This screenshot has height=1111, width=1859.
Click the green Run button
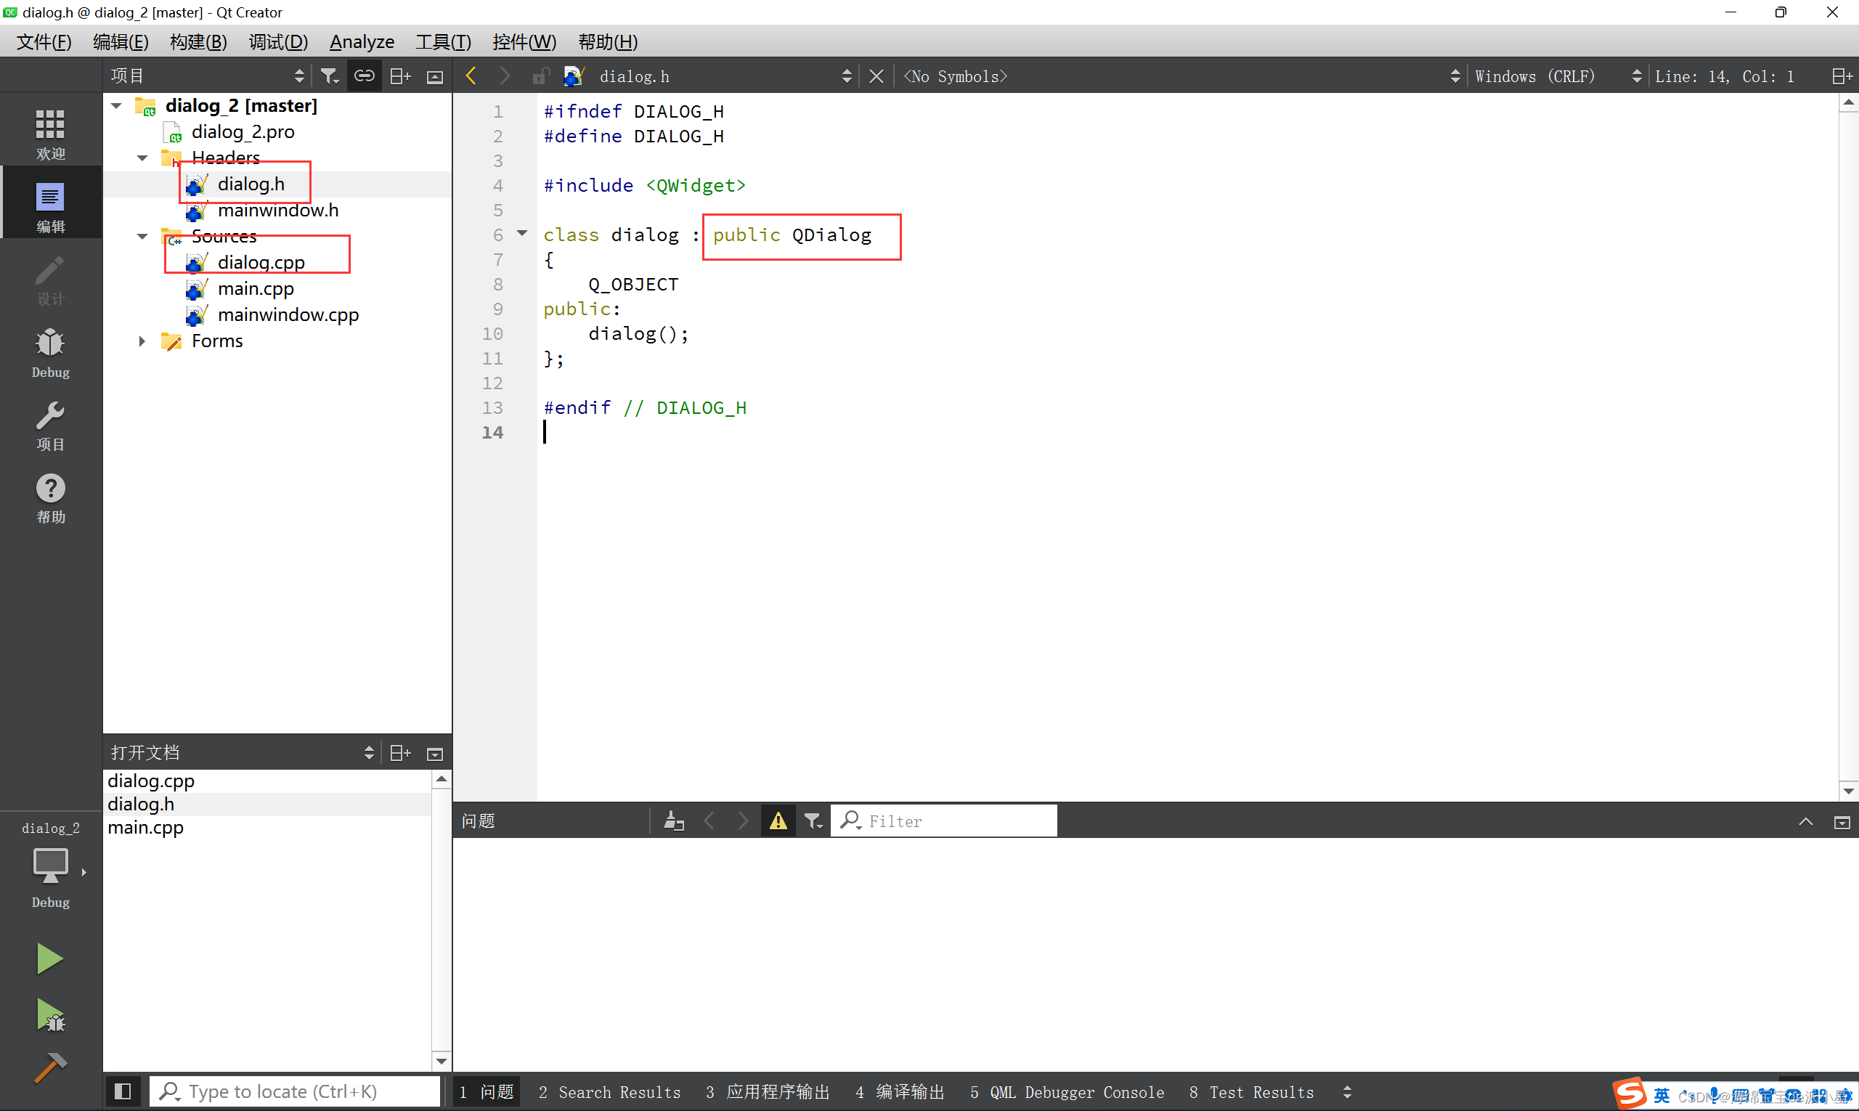tap(49, 959)
